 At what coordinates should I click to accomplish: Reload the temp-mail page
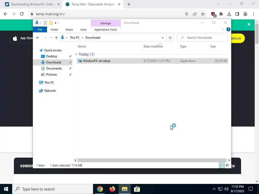22,14
